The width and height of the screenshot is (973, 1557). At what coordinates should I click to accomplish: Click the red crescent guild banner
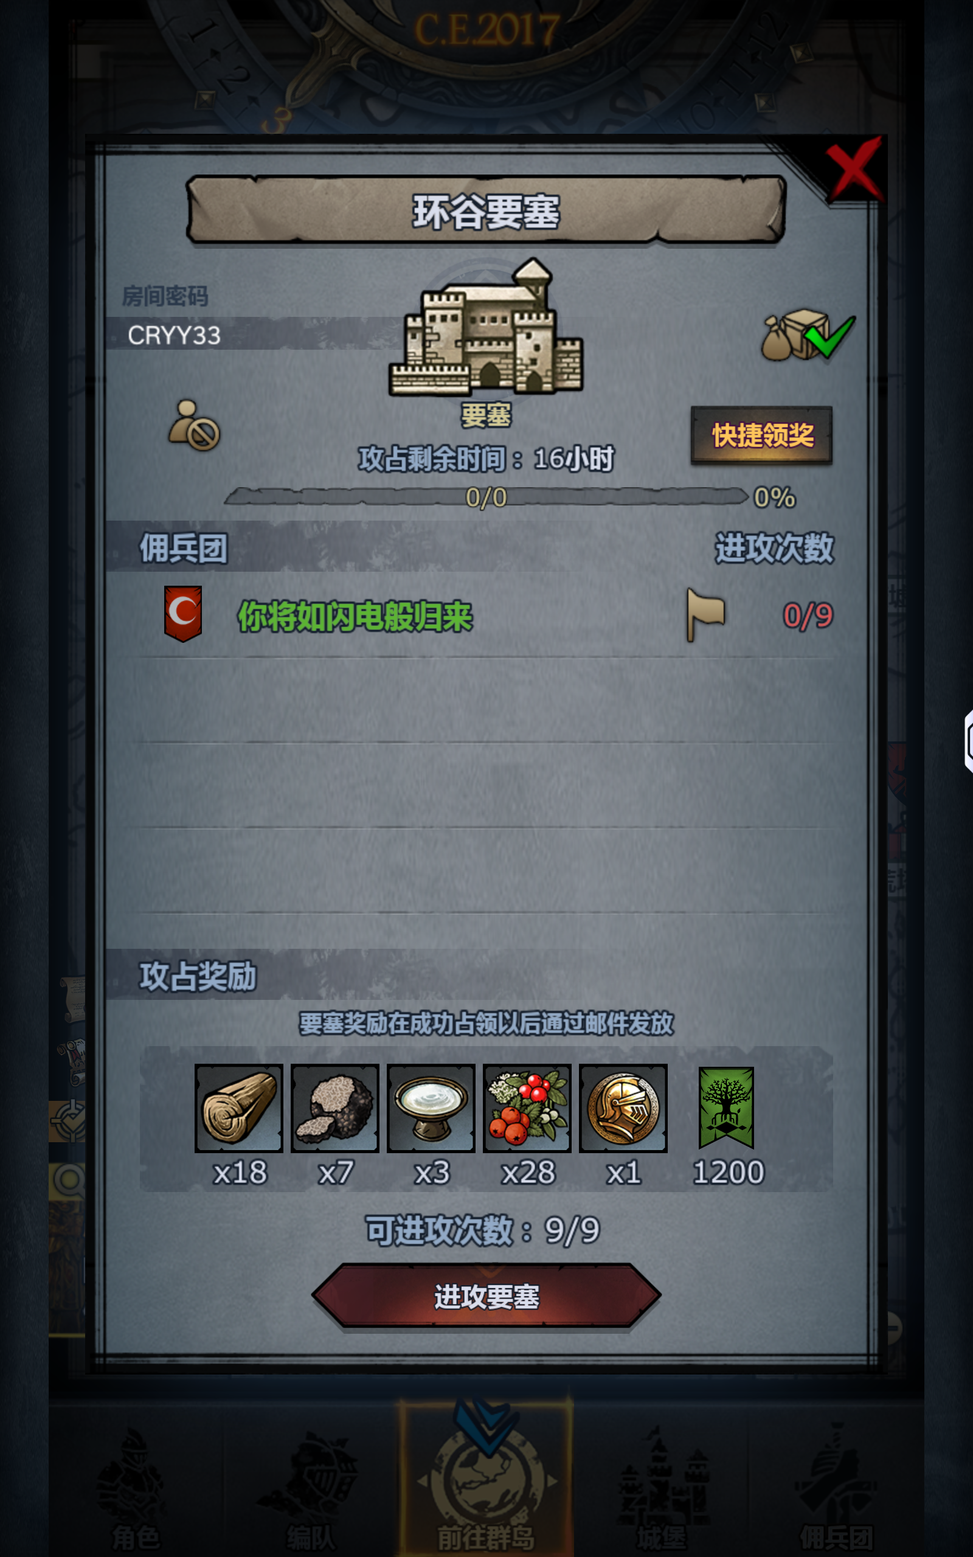coord(183,613)
